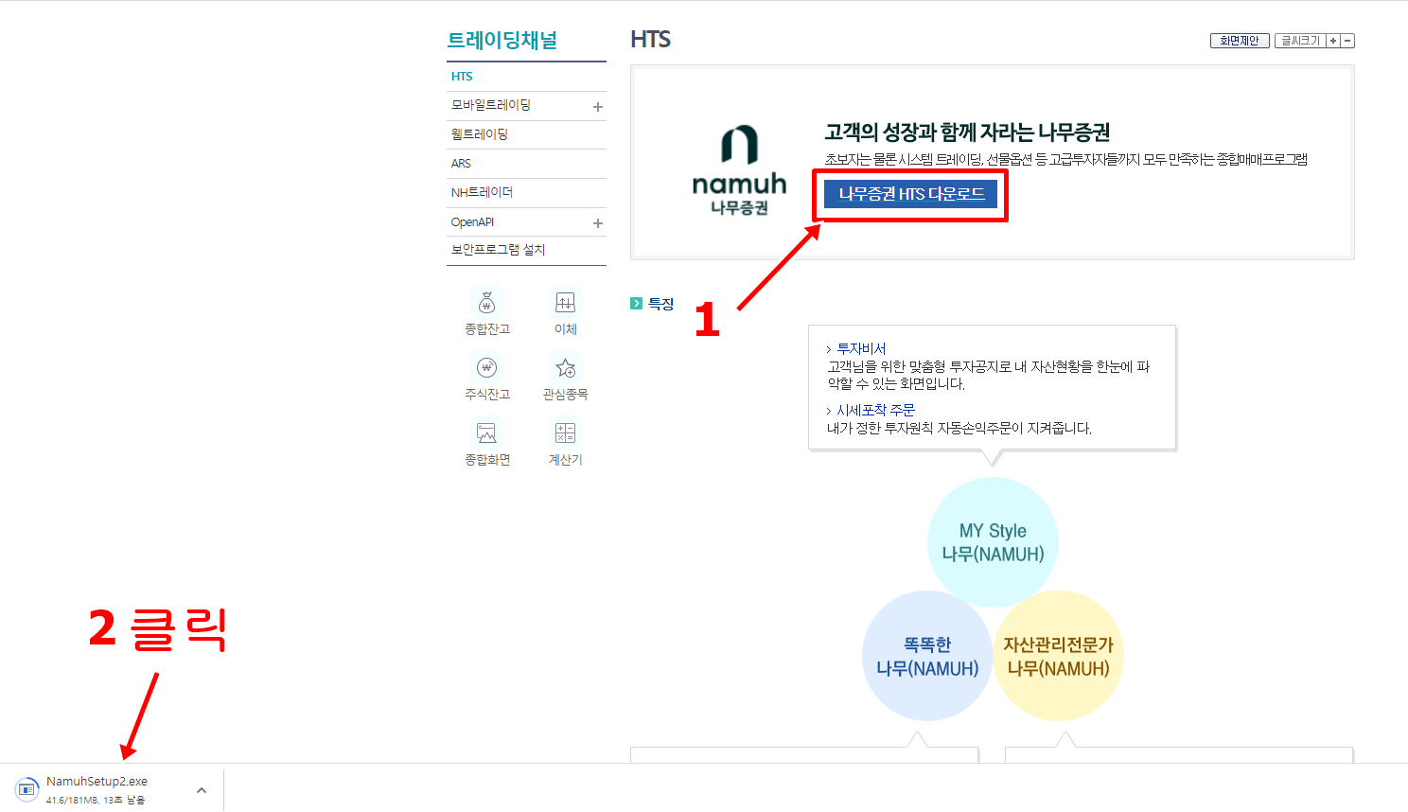Image resolution: width=1408 pixels, height=812 pixels.
Task: Click the 41.6/181MB download progress text
Action: coord(96,801)
